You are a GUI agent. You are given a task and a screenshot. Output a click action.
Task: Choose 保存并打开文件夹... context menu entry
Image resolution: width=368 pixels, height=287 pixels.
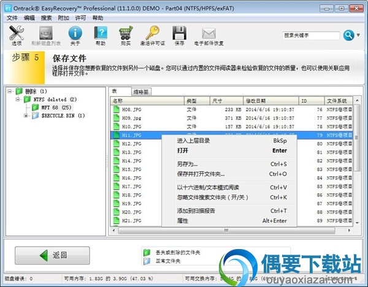pyautogui.click(x=229, y=174)
